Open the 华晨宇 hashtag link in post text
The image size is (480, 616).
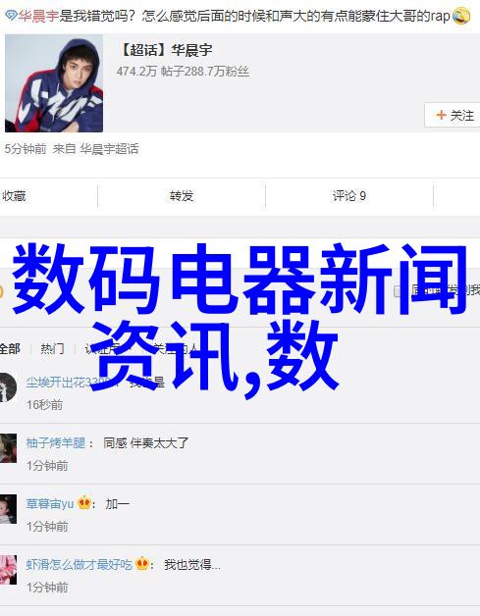pyautogui.click(x=38, y=16)
